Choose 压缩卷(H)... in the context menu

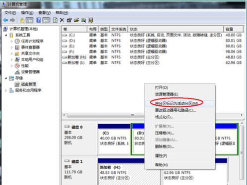(180, 133)
